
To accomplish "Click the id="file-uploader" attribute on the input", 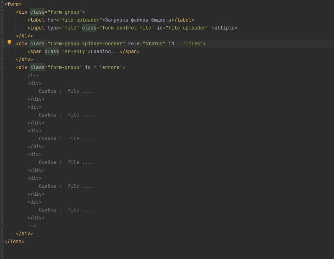I will [183, 28].
